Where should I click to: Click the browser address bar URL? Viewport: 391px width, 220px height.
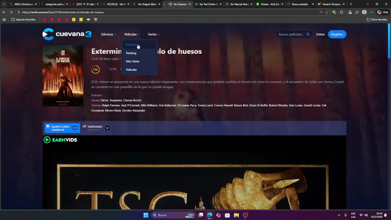[x=63, y=12]
